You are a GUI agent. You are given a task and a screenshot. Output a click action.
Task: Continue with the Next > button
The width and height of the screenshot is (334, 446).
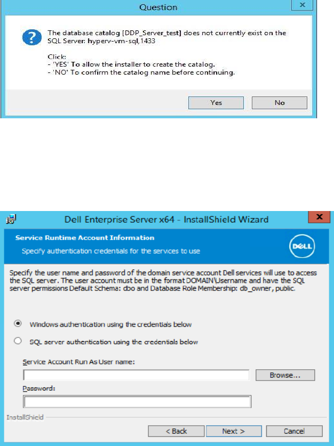pos(234,431)
